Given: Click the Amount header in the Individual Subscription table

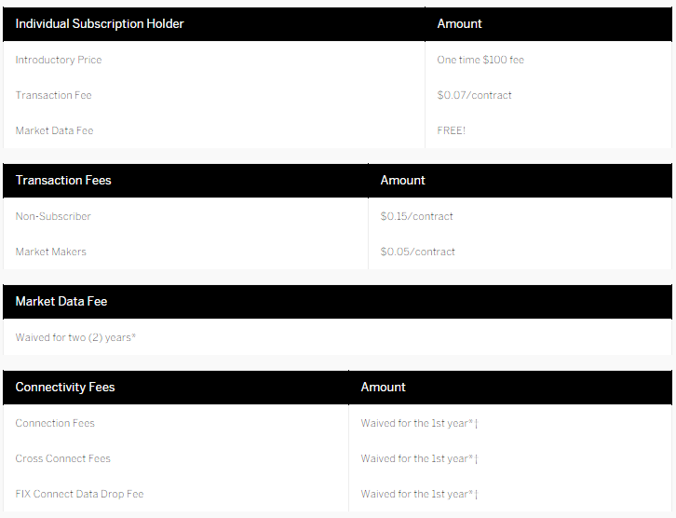Looking at the screenshot, I should tap(459, 23).
